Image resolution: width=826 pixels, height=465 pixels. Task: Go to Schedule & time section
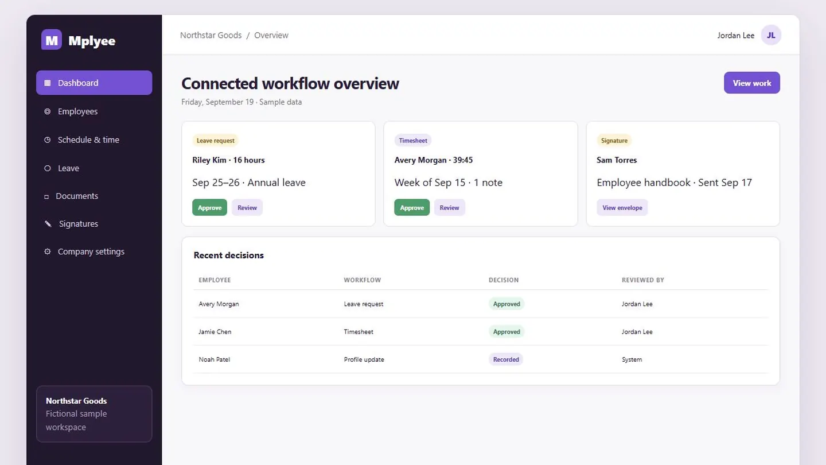tap(94, 139)
